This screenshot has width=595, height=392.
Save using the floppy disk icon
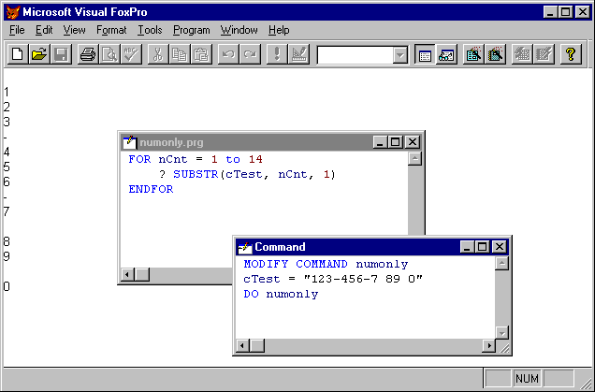[61, 54]
